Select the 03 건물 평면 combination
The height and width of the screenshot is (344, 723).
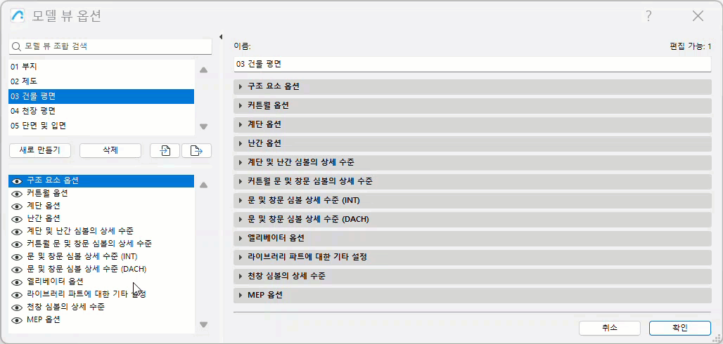pyautogui.click(x=101, y=96)
